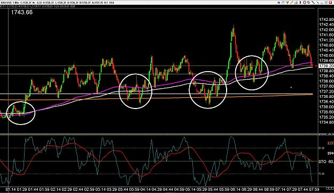Click the 07:14 time axis label

pyautogui.click(x=281, y=189)
